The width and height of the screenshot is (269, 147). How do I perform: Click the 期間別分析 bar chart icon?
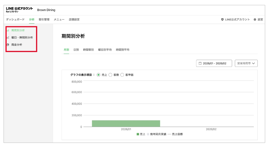tap(8, 30)
